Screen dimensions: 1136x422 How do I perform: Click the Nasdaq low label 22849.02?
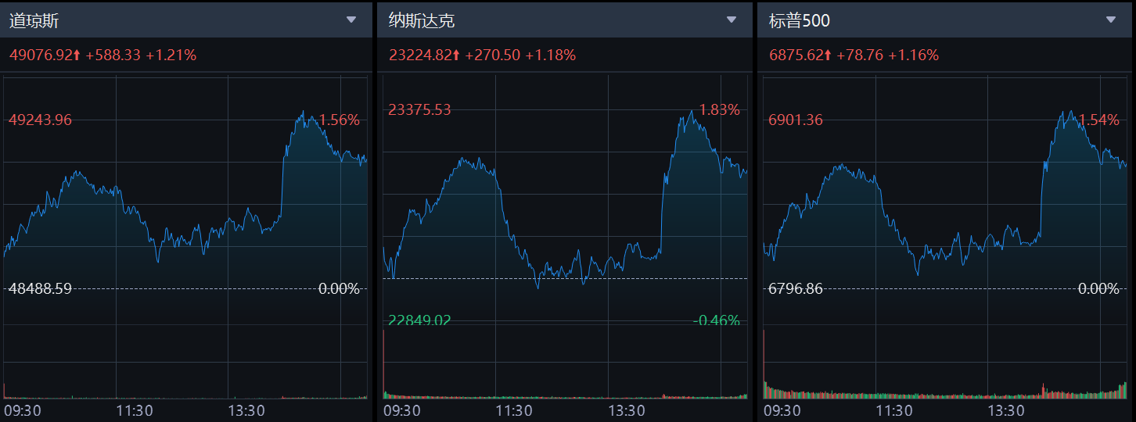419,320
